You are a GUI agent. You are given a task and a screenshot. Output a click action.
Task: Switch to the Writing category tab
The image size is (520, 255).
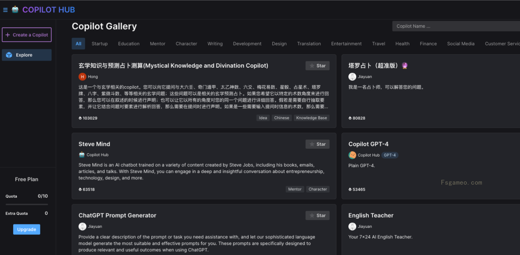click(215, 44)
